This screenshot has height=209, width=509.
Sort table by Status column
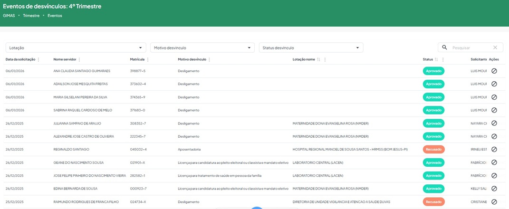(x=436, y=60)
